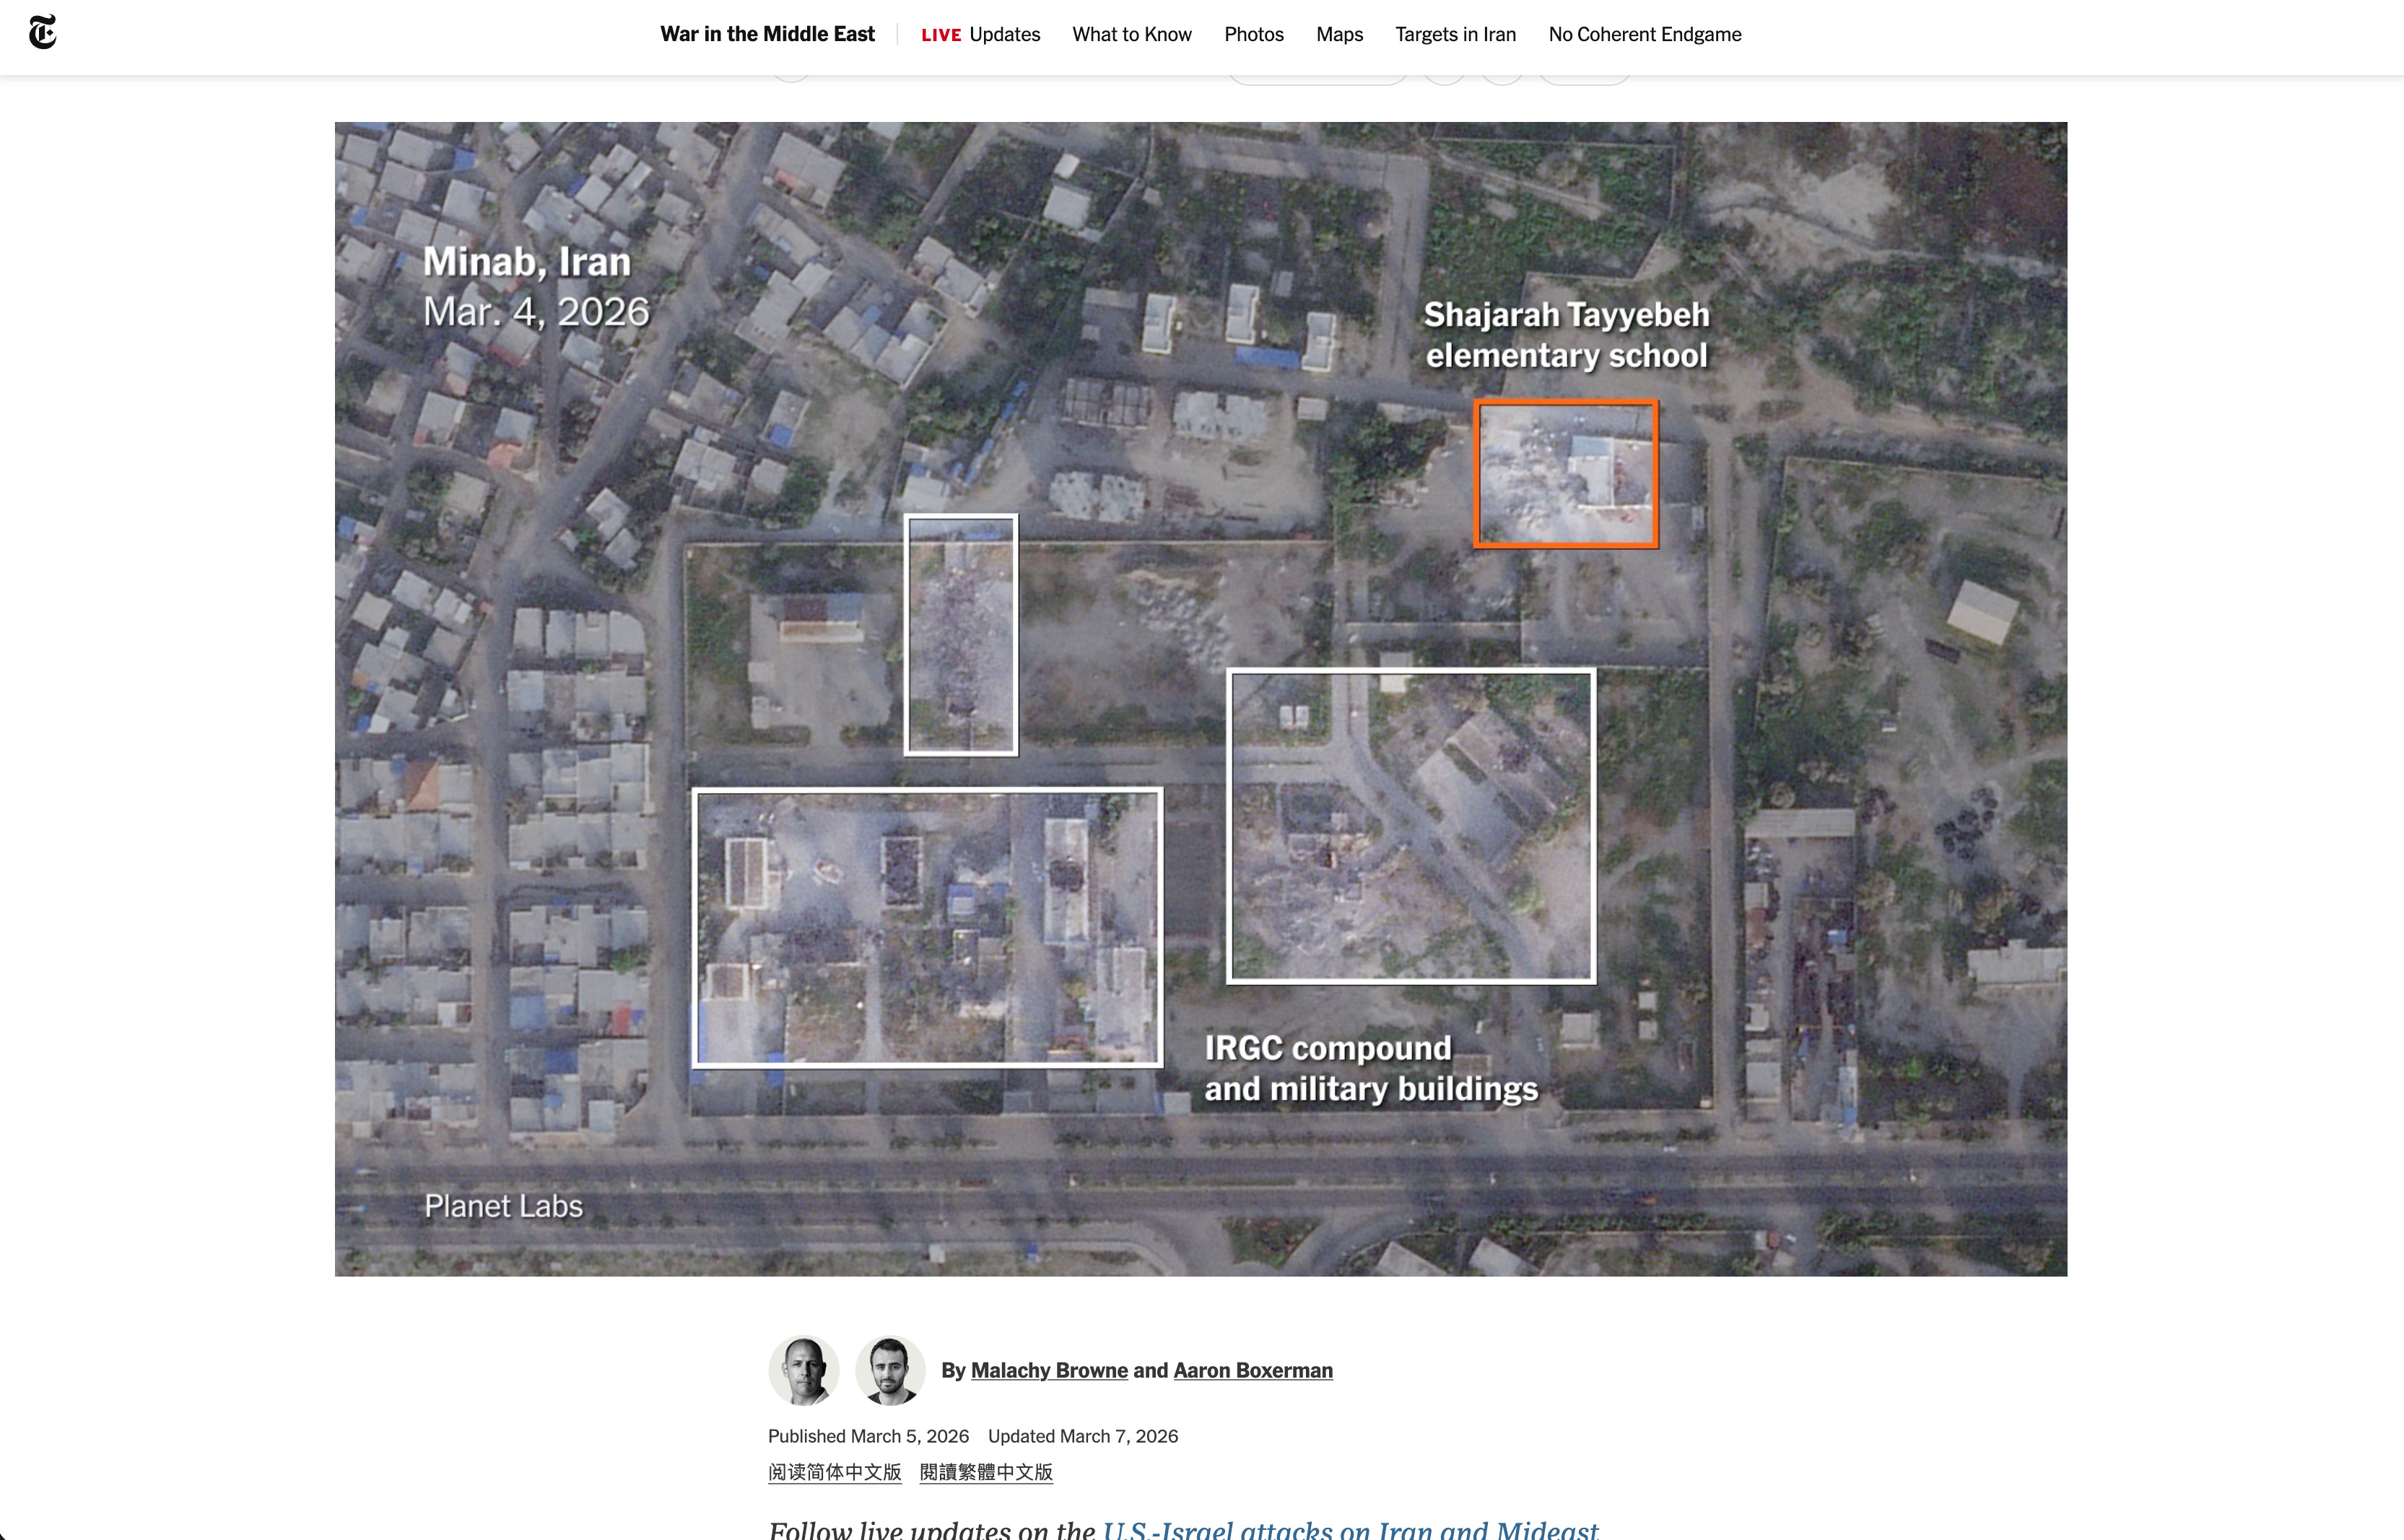
Task: Click the orange-outlined school box on satellite image
Action: 1566,474
